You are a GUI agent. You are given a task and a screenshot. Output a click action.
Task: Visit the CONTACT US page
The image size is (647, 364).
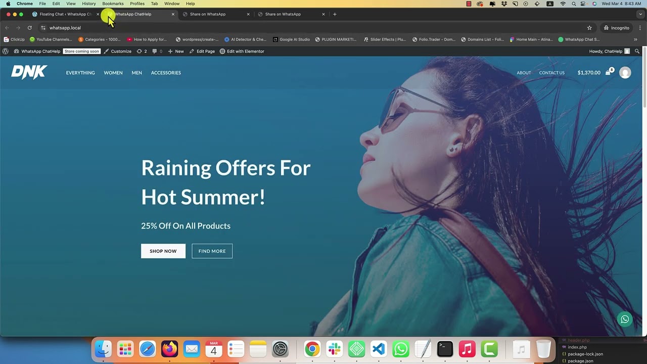pyautogui.click(x=552, y=73)
